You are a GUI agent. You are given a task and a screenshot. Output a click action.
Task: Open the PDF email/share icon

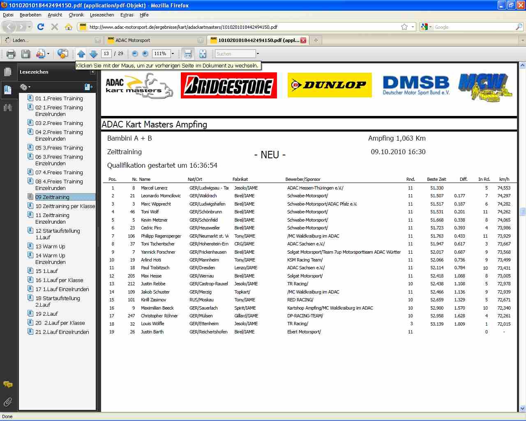click(x=40, y=54)
